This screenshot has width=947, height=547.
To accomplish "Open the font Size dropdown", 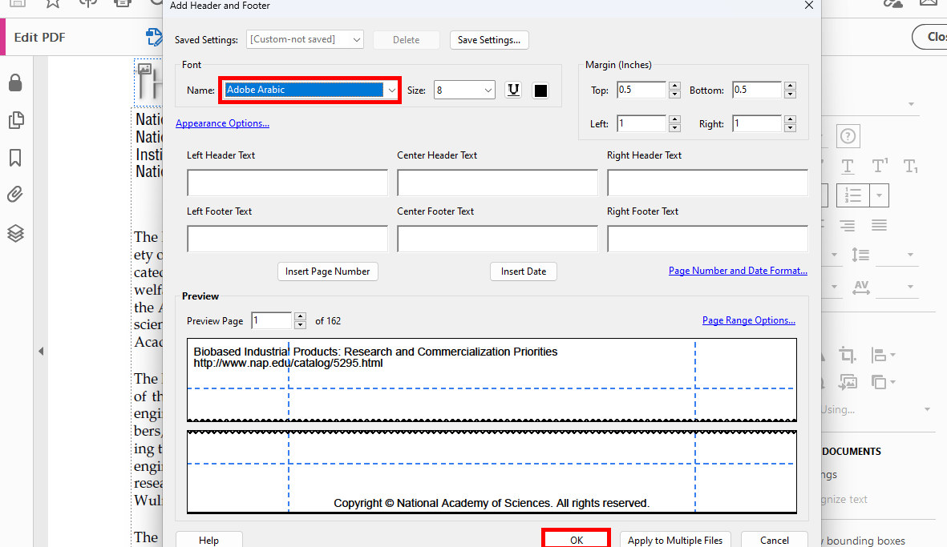I will coord(463,90).
